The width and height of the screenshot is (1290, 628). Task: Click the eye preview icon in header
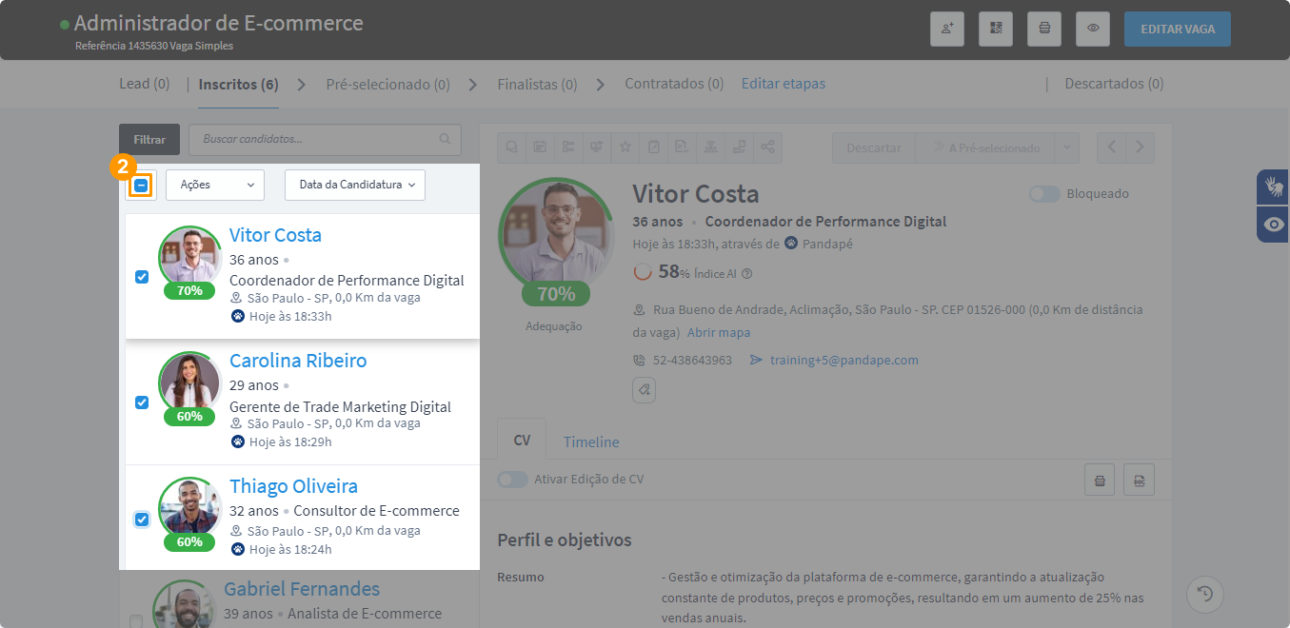[1093, 29]
